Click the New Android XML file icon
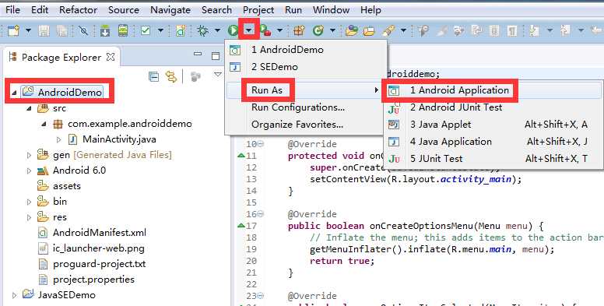The height and width of the screenshot is (306, 604). click(x=181, y=30)
